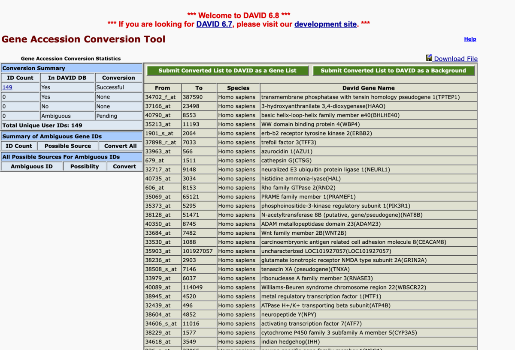
Task: Click the Possible Source header cell
Action: pyautogui.click(x=68, y=146)
